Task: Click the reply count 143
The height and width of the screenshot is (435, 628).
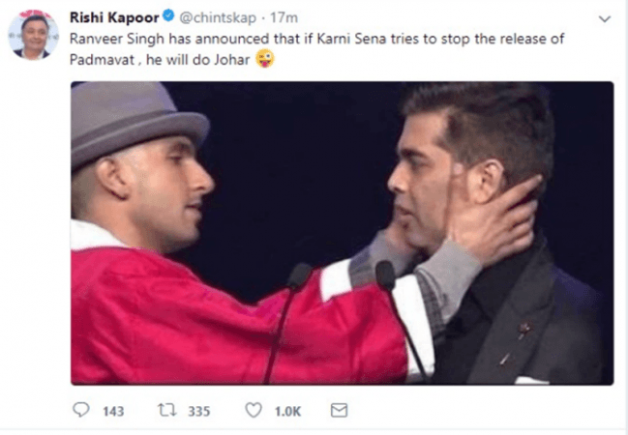Action: click(x=113, y=411)
